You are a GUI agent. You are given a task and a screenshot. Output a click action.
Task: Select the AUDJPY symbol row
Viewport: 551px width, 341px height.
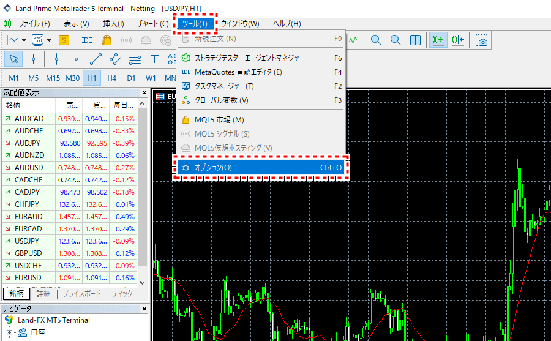point(70,143)
